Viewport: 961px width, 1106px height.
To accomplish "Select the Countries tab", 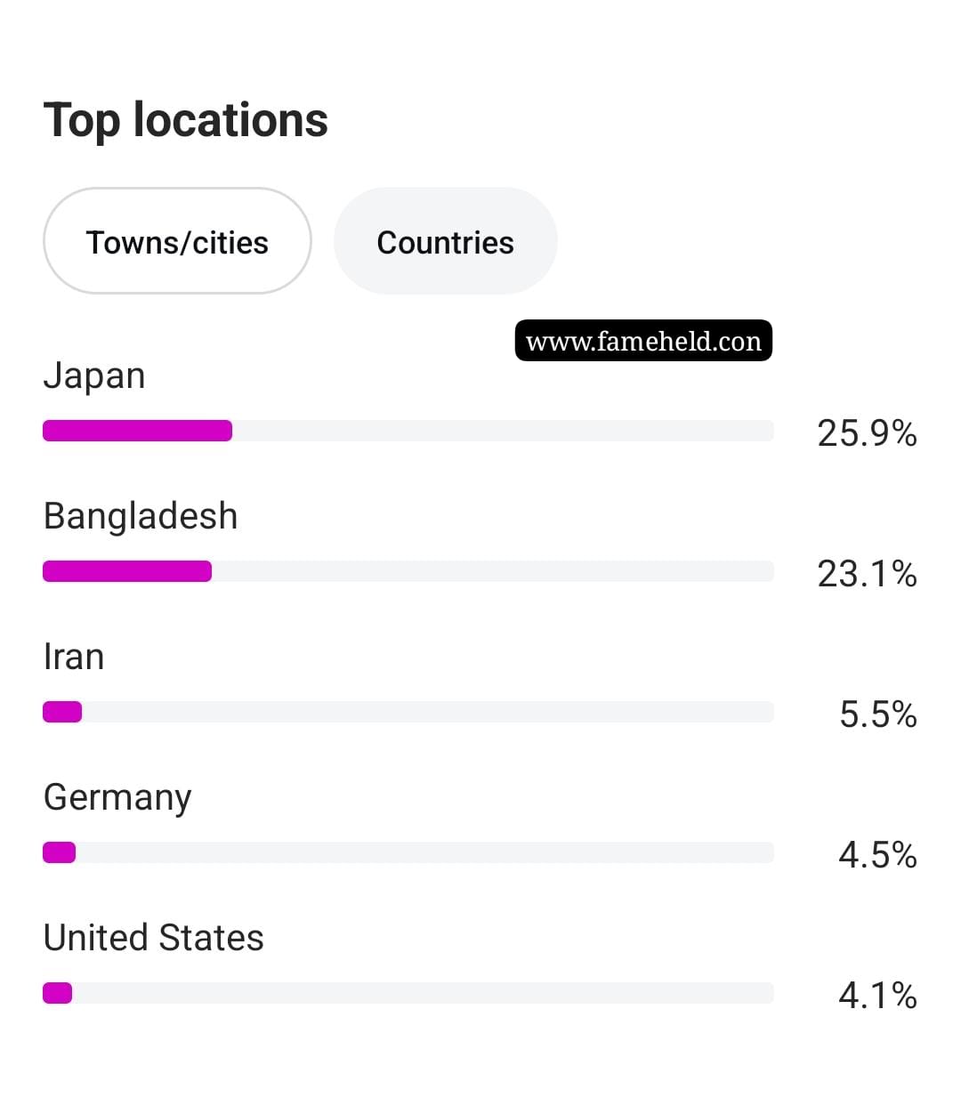I will 445,240.
